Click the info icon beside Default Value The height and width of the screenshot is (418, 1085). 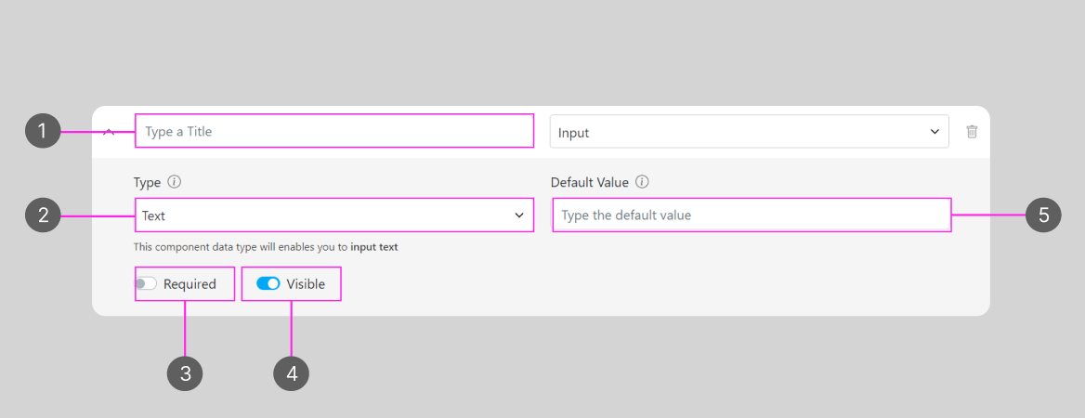click(x=642, y=182)
